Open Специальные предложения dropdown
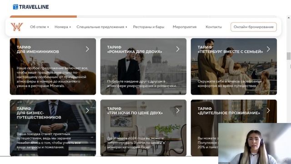Viewport: 291px width, 164px height. pyautogui.click(x=102, y=27)
